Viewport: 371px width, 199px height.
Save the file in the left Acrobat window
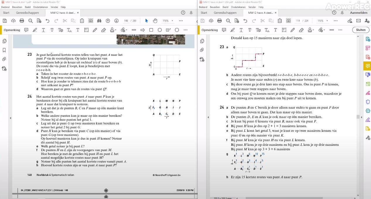[x=5, y=21]
